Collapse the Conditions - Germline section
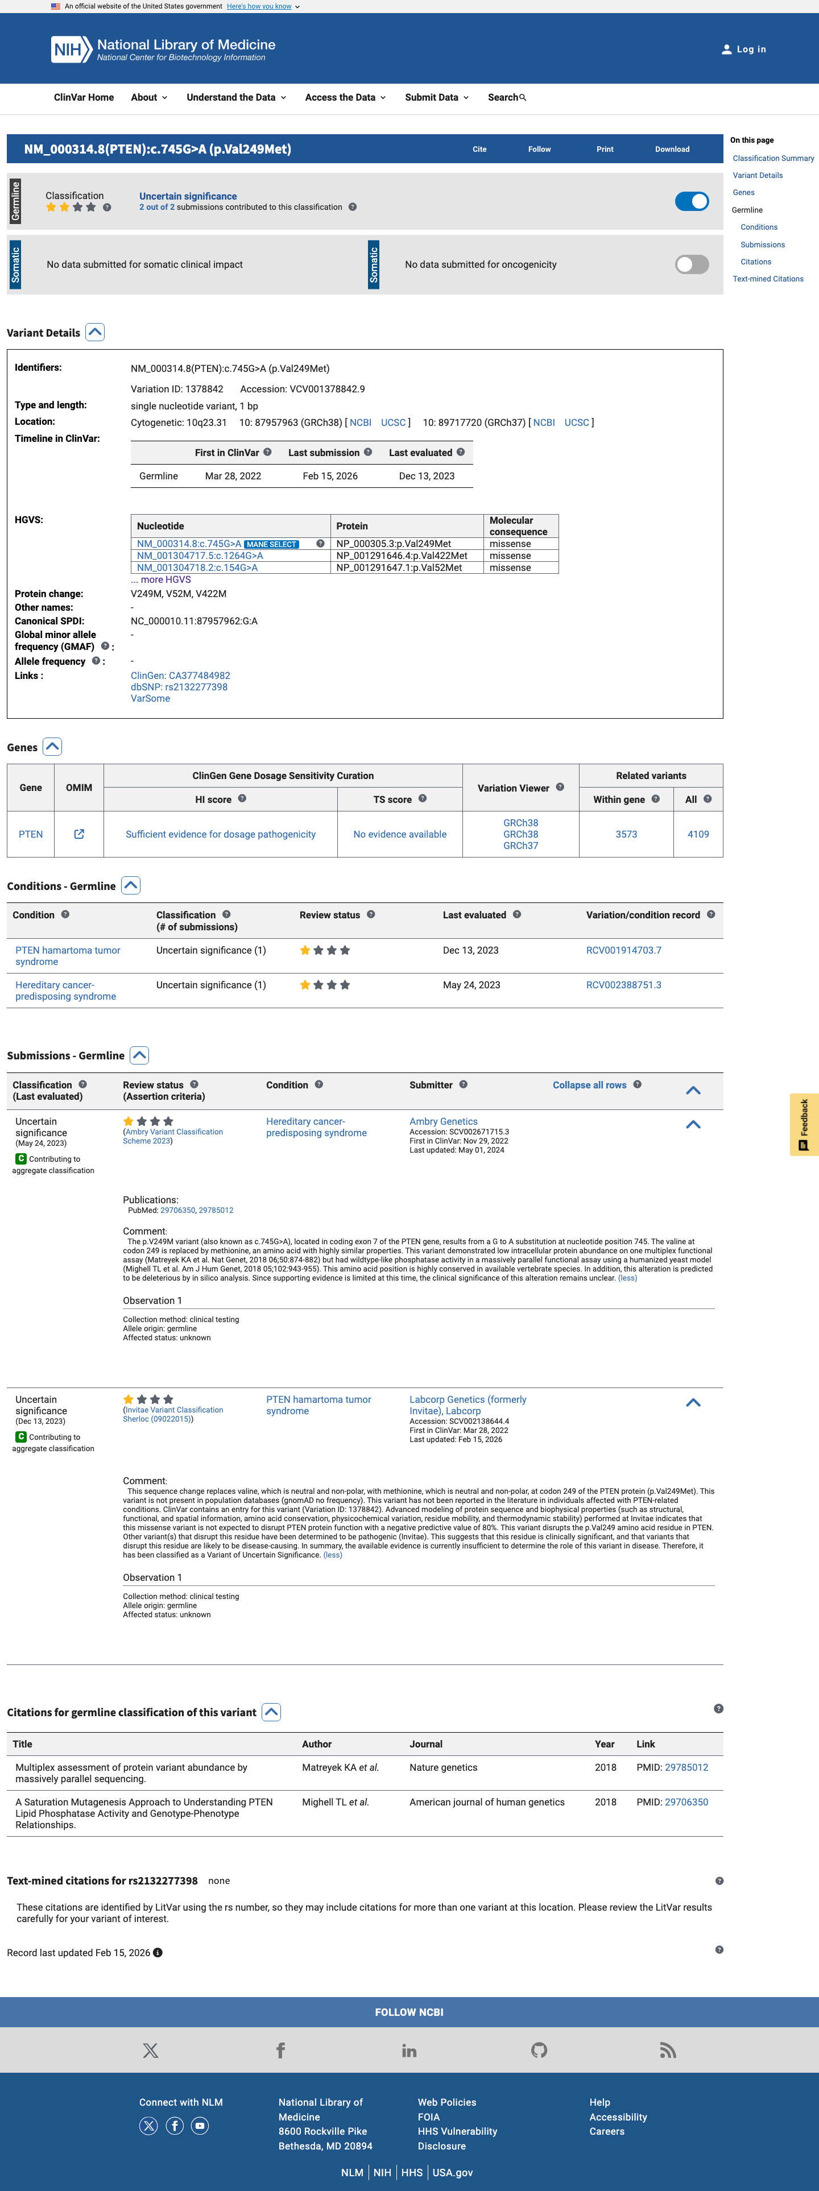The width and height of the screenshot is (819, 2191). tap(130, 885)
